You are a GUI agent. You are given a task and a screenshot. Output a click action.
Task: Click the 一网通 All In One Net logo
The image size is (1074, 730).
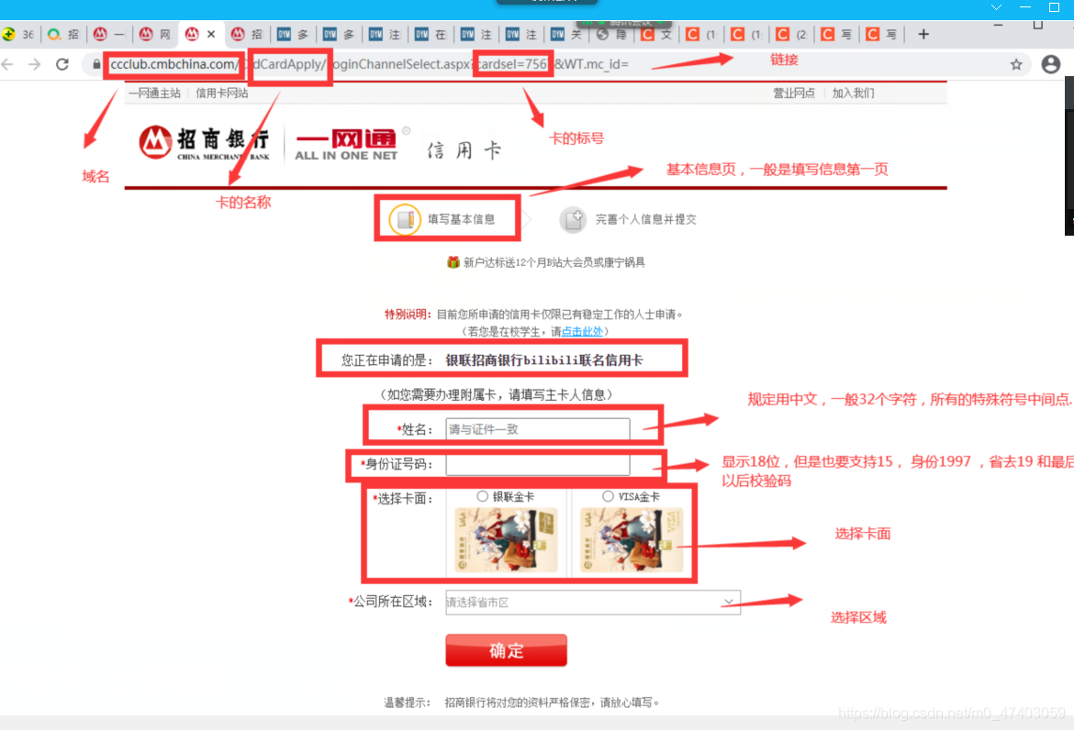pos(346,144)
